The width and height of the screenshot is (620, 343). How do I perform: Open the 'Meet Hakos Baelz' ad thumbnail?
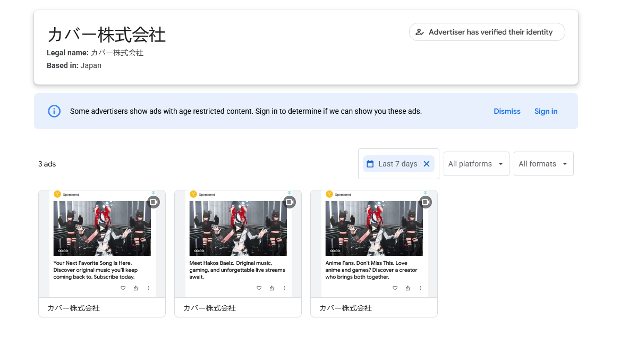coord(238,228)
